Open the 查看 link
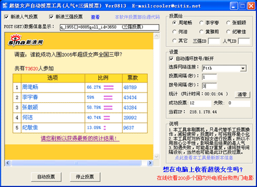The width and height of the screenshot is (257, 187). pyautogui.click(x=95, y=17)
